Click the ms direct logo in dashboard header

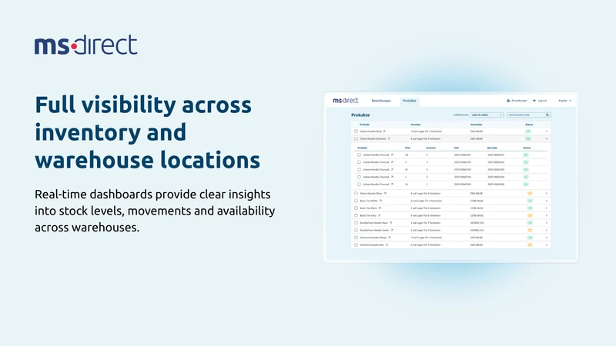tap(346, 101)
